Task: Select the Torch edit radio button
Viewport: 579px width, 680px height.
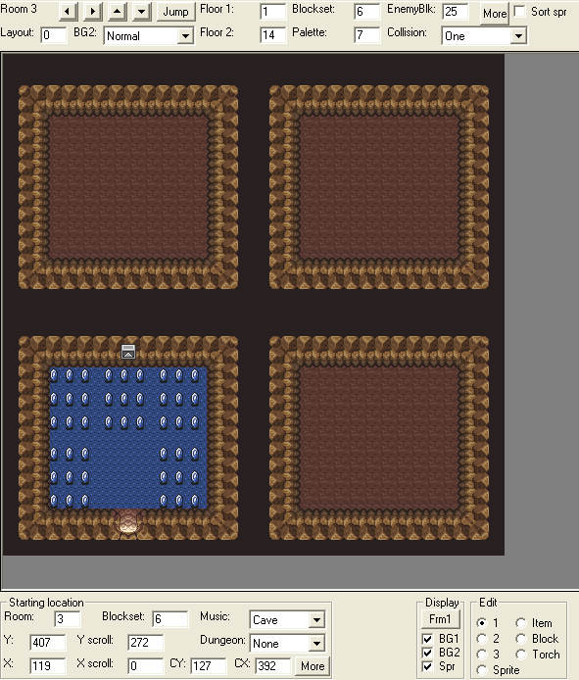Action: [521, 655]
